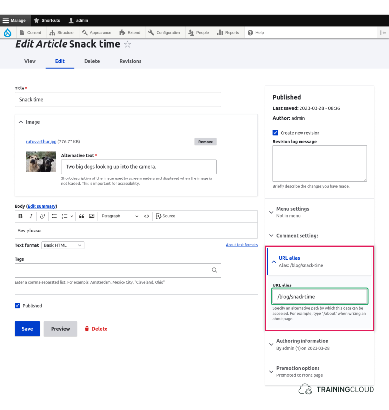Open the rufus-arthur.jpg file link
This screenshot has height=410, width=389.
pos(41,142)
